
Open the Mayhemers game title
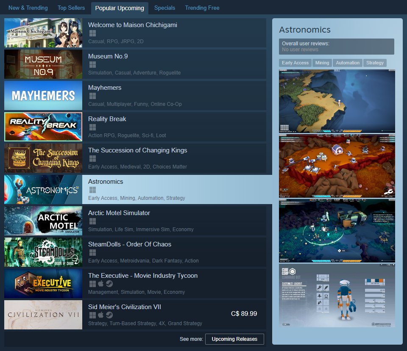(105, 88)
